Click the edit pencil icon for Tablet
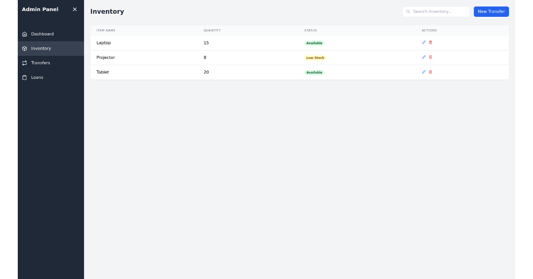The image size is (533, 279). coord(424,72)
